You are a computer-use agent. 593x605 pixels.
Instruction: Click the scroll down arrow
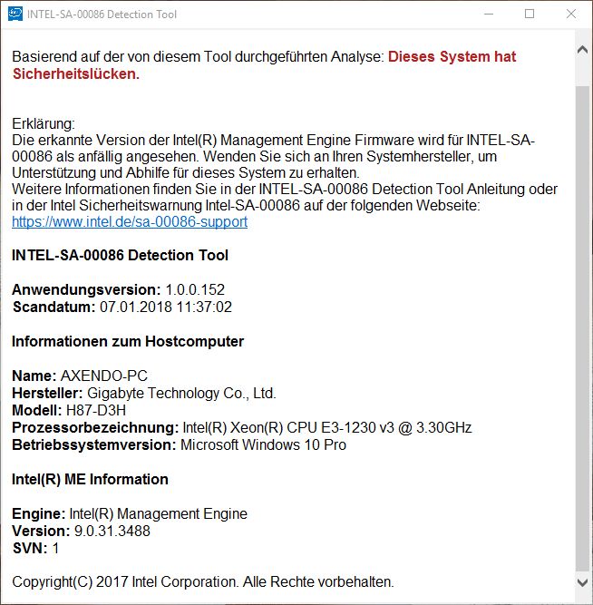(582, 582)
